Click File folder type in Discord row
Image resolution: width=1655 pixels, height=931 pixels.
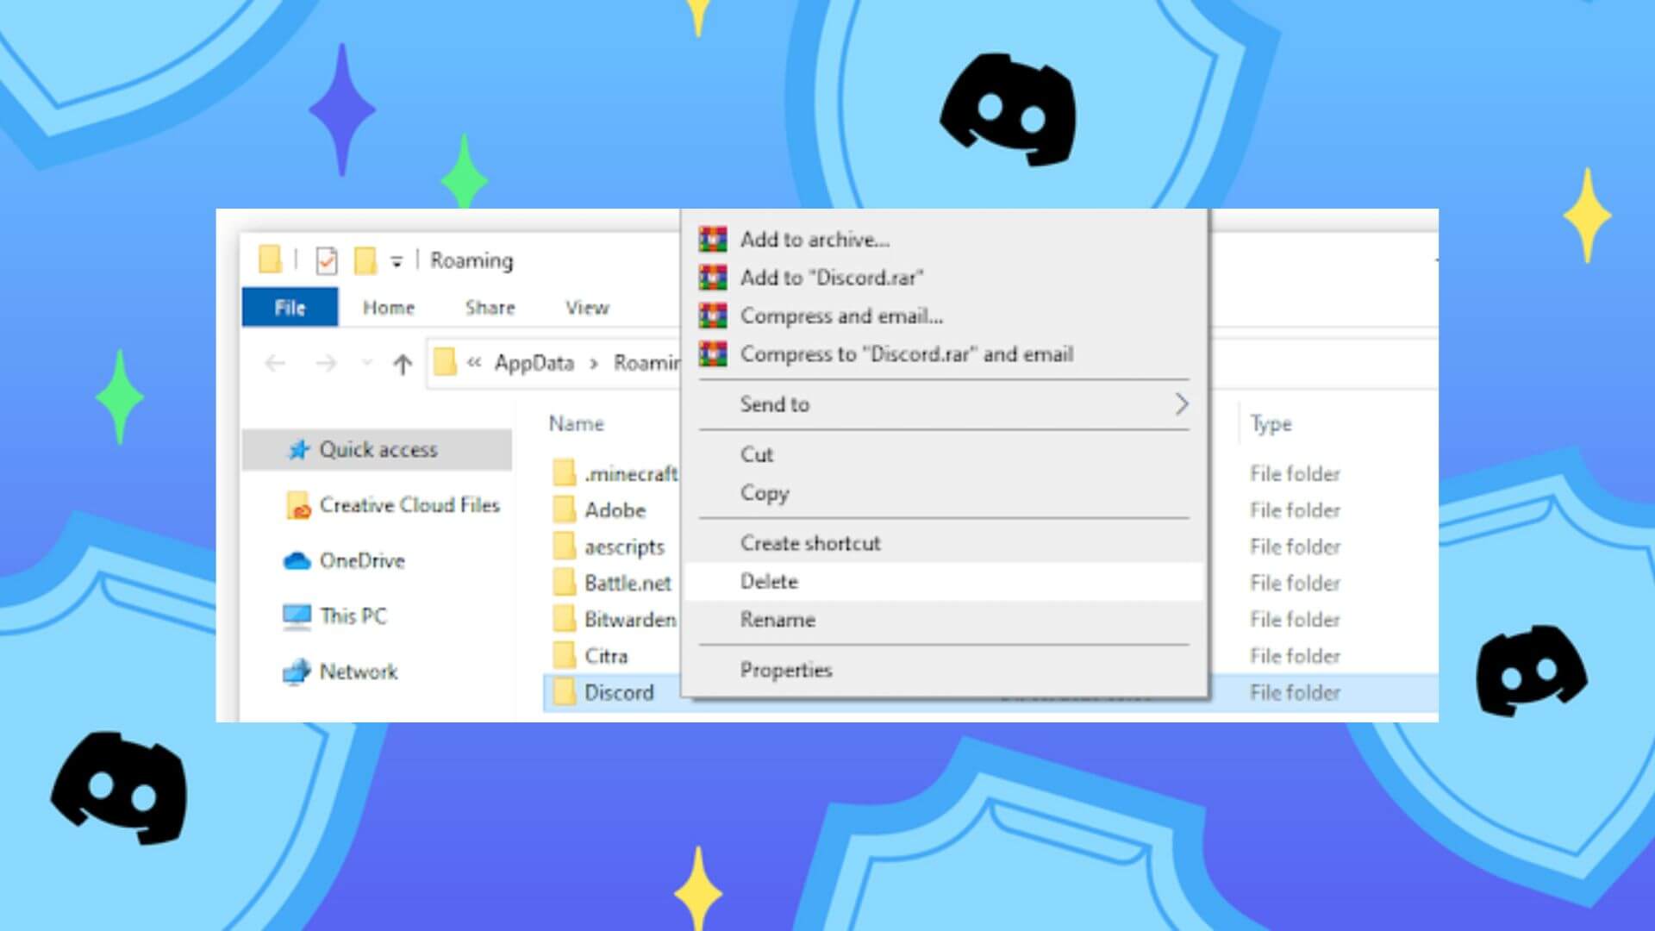pyautogui.click(x=1295, y=692)
